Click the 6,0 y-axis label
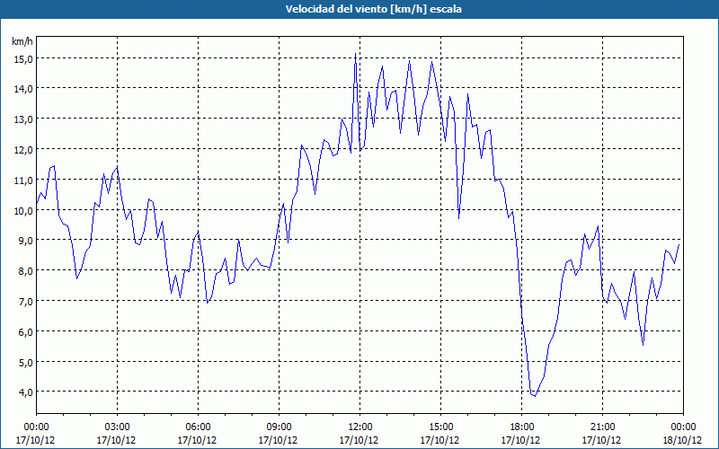Screen dimensions: 719x449 coord(24,331)
